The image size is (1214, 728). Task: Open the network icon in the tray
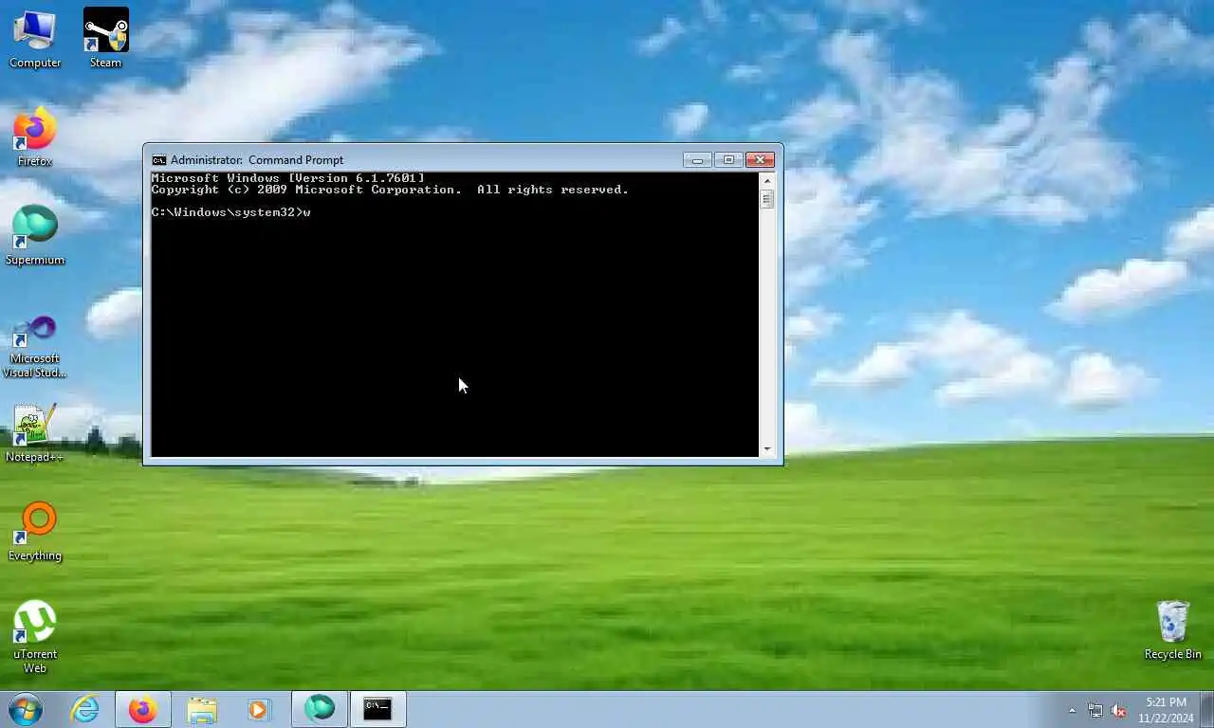(1095, 710)
